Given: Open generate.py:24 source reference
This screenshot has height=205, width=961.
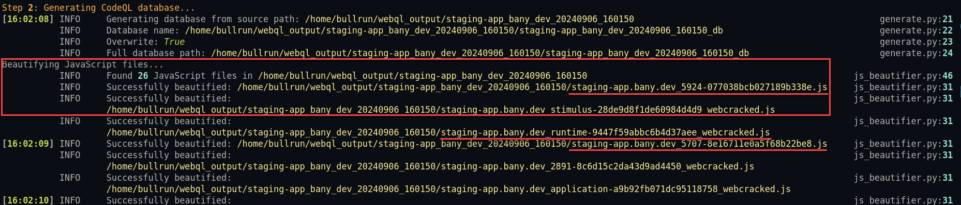Looking at the screenshot, I should coord(916,53).
